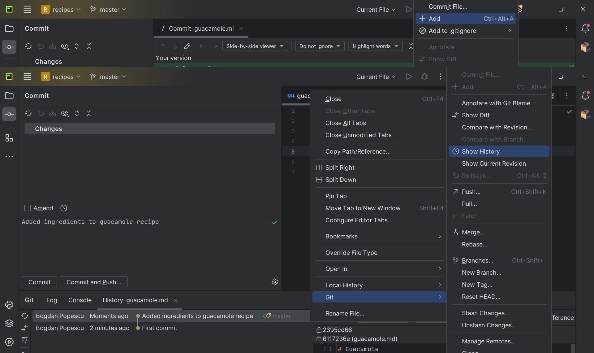
Task: Choose Merge... in Git submenu
Action: (499, 232)
